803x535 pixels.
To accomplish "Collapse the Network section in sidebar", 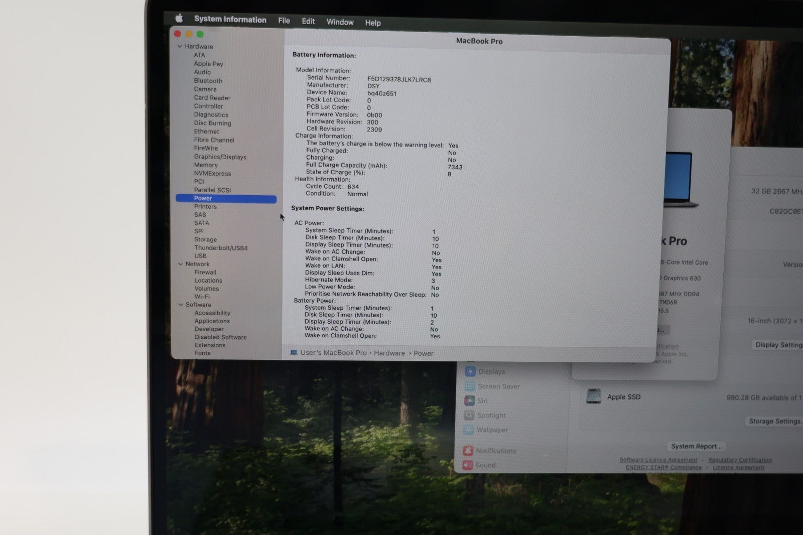I will click(x=181, y=264).
